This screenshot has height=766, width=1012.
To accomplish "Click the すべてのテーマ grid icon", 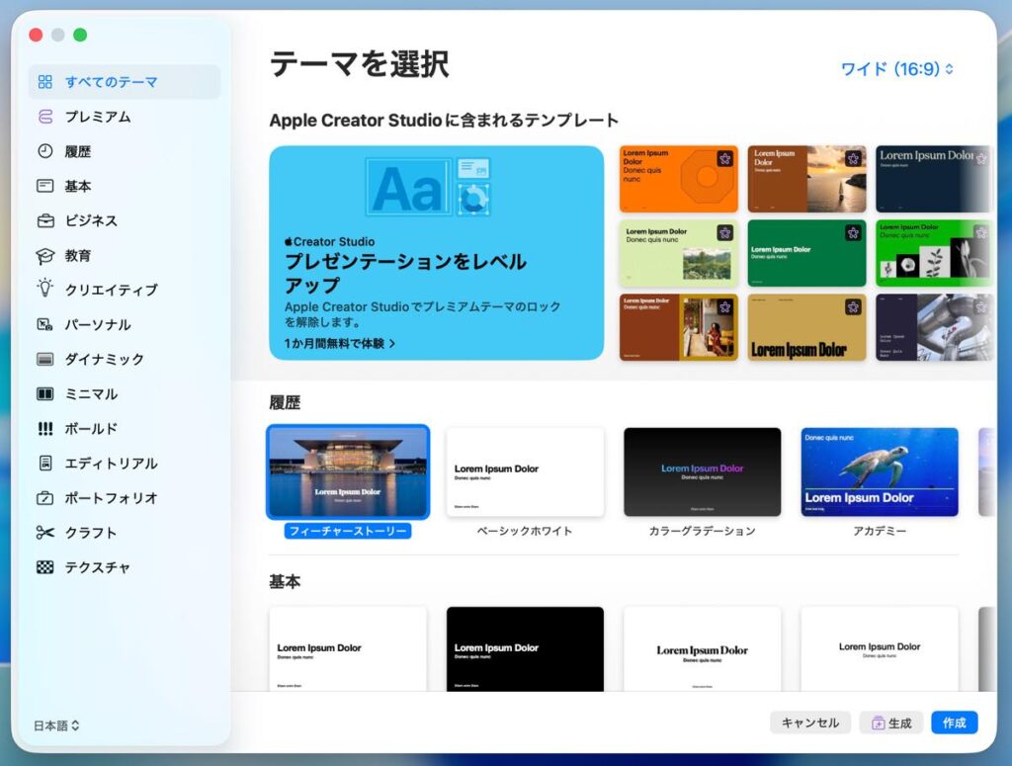I will coord(45,82).
